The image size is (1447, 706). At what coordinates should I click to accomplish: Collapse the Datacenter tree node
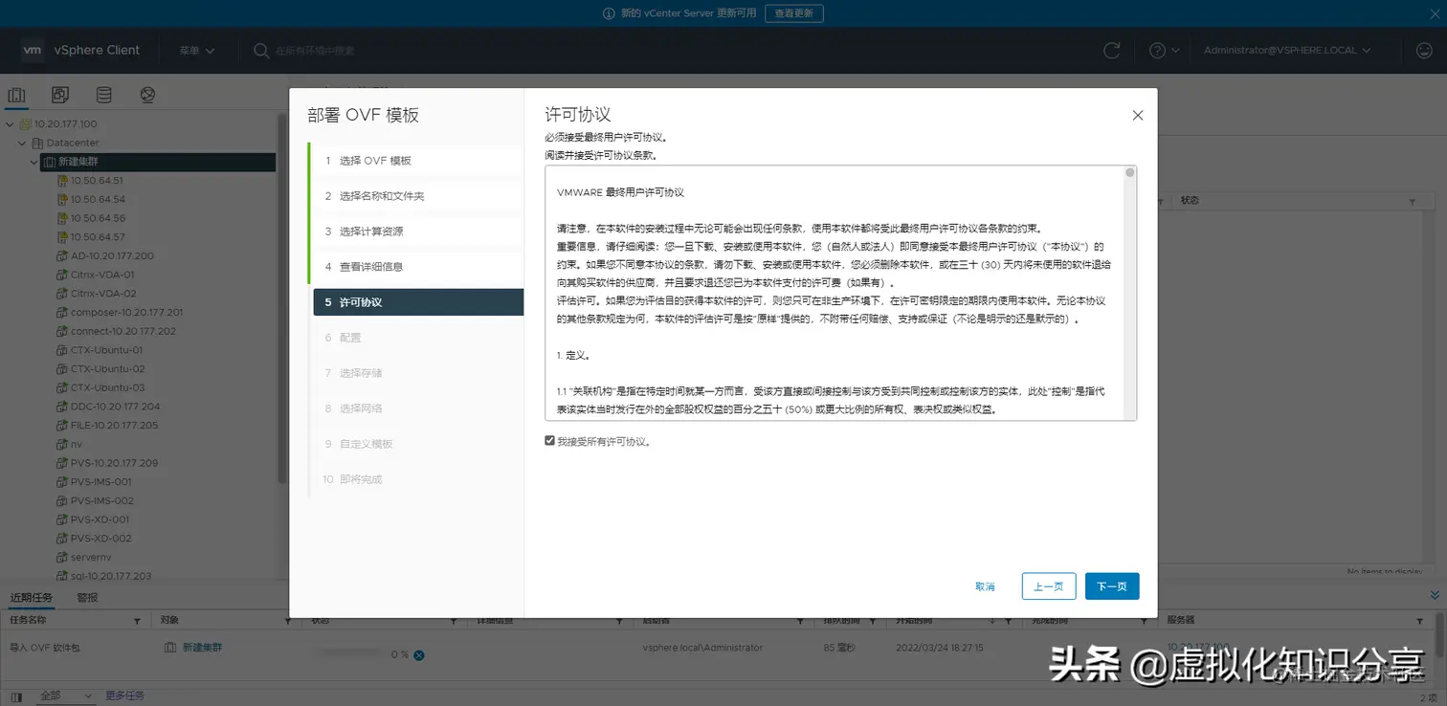(x=21, y=143)
